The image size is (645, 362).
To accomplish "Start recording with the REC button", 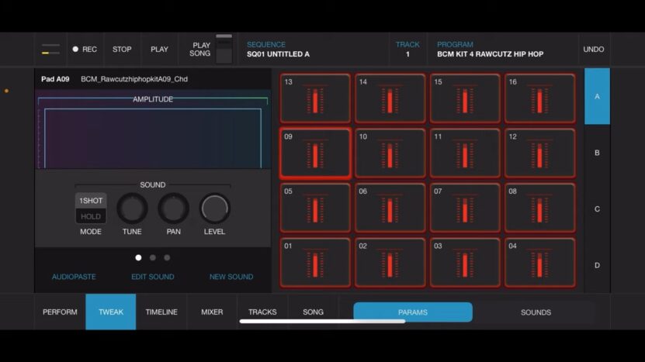I will 85,50.
